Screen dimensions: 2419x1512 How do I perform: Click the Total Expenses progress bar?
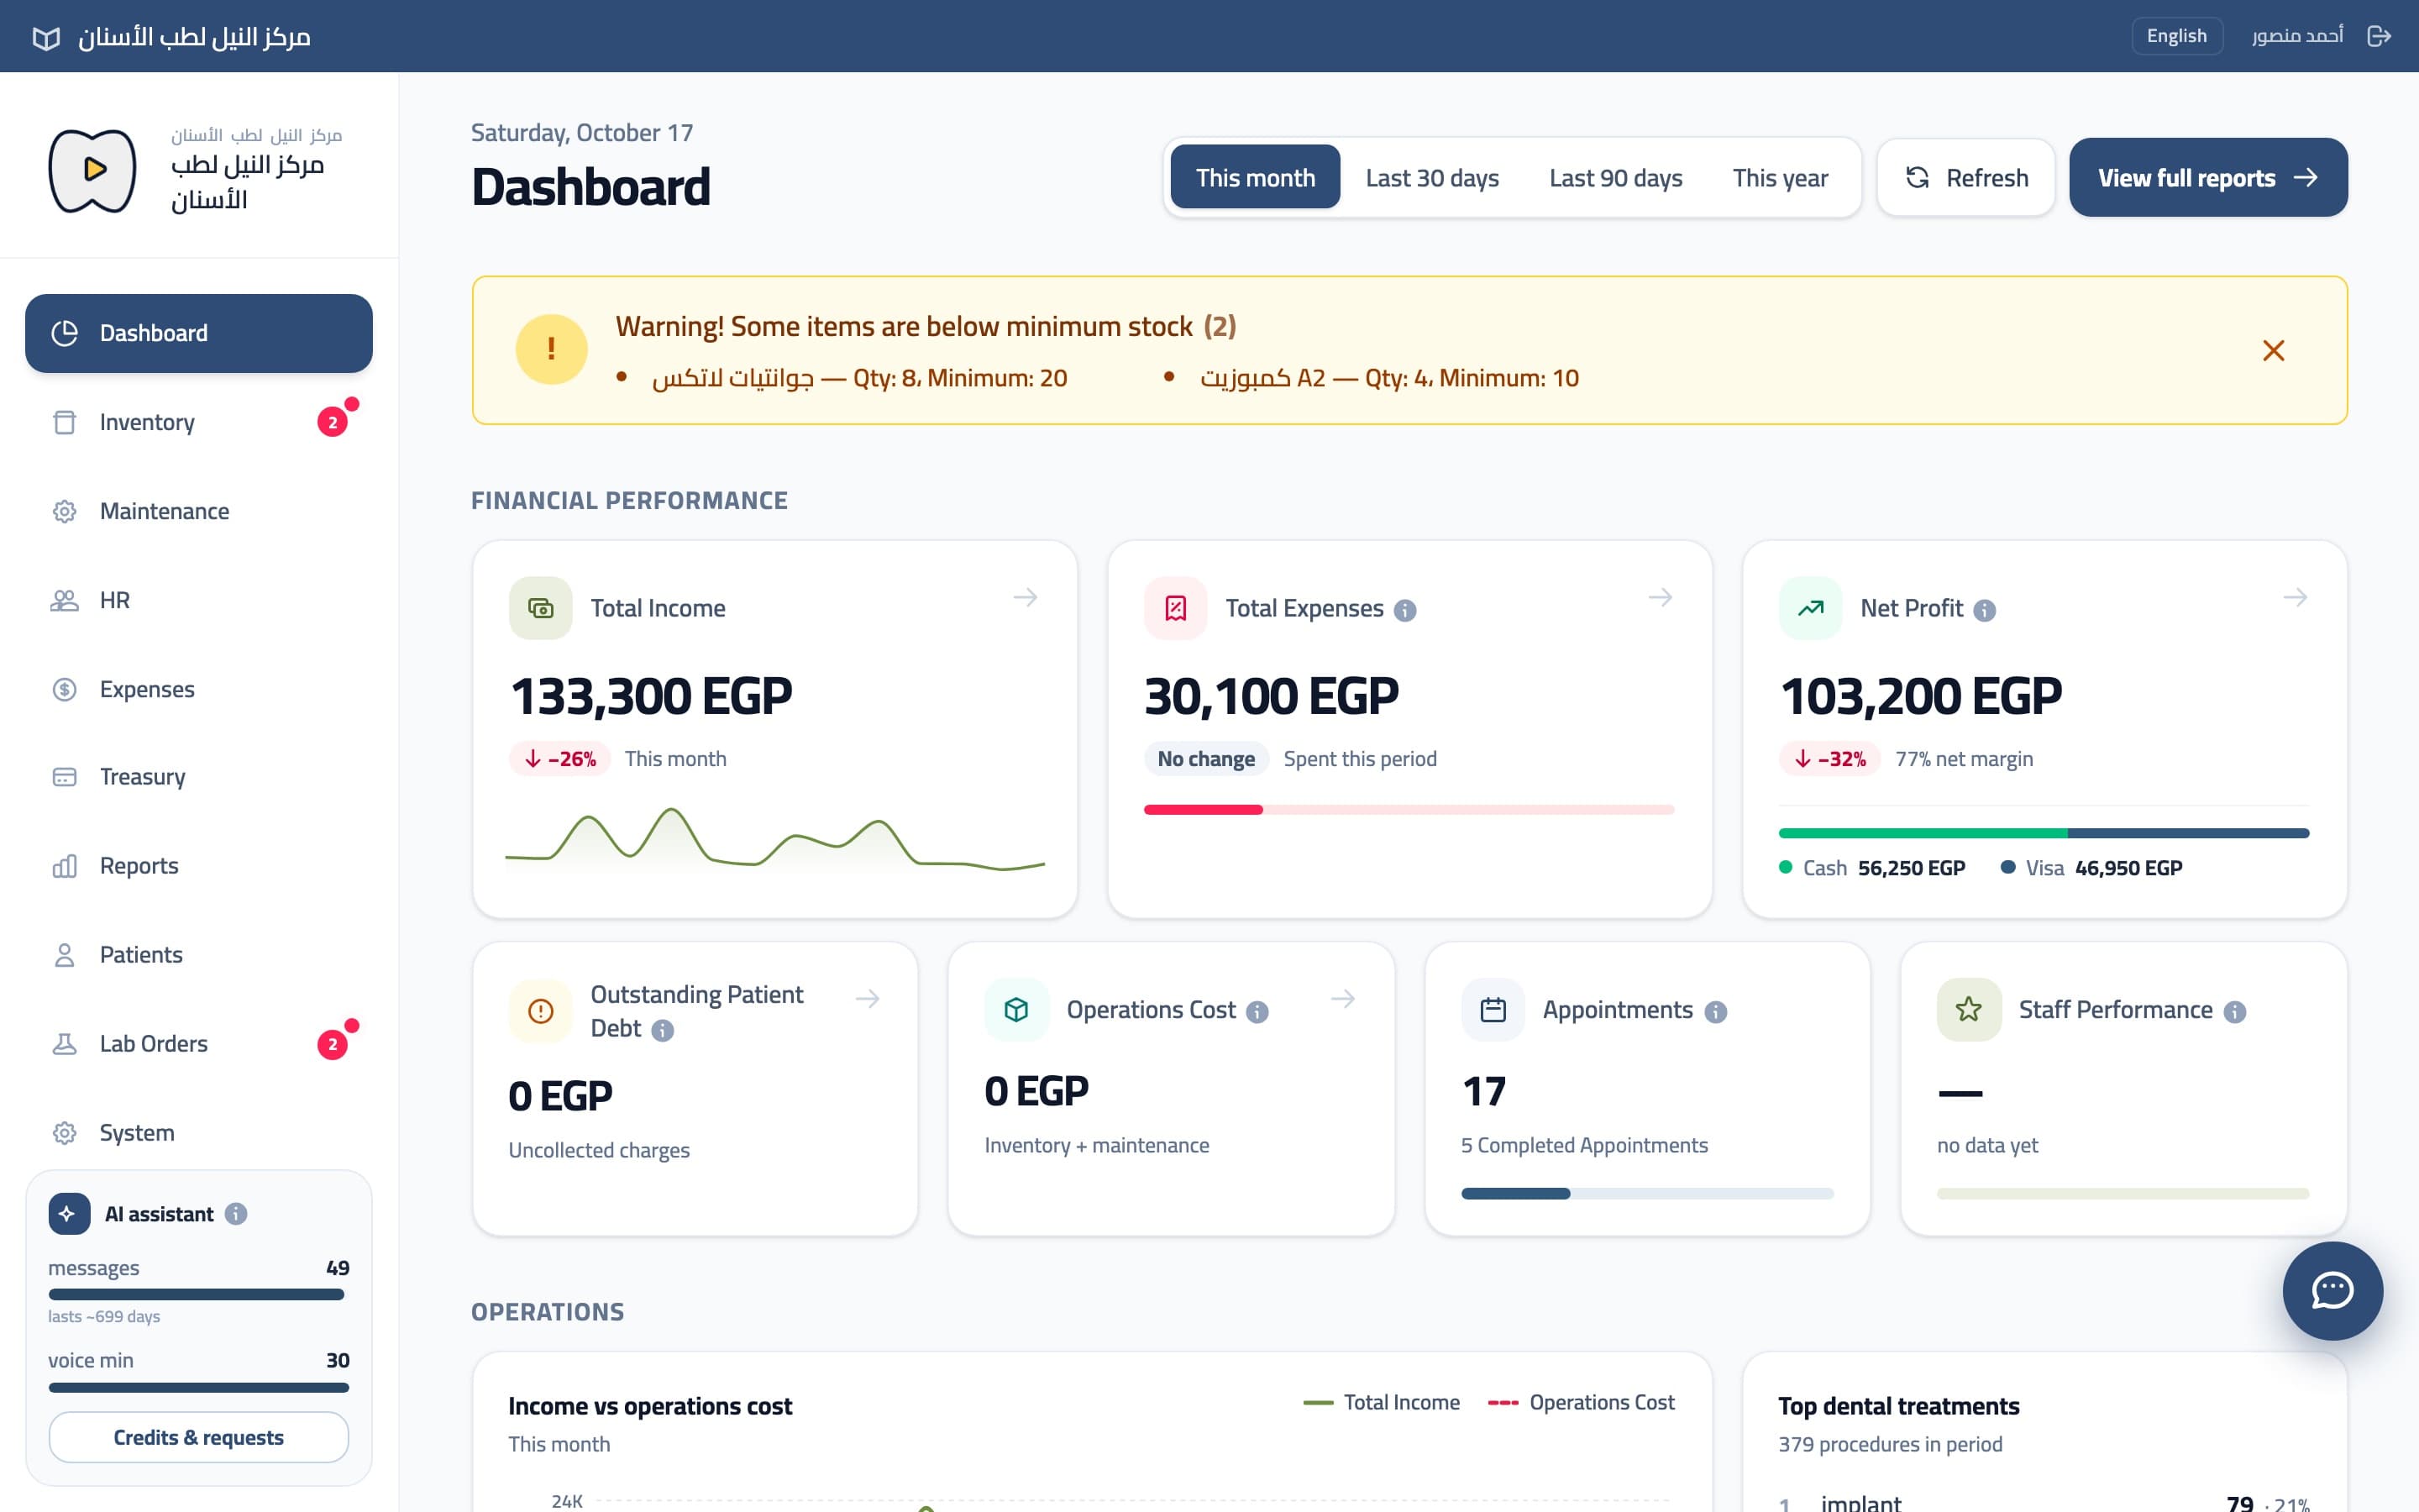[1409, 810]
